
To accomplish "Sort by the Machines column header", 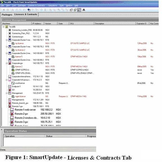I will [17, 24].
